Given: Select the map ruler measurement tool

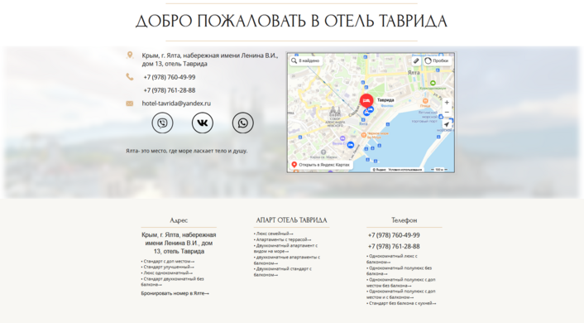Looking at the screenshot, I should [x=416, y=60].
